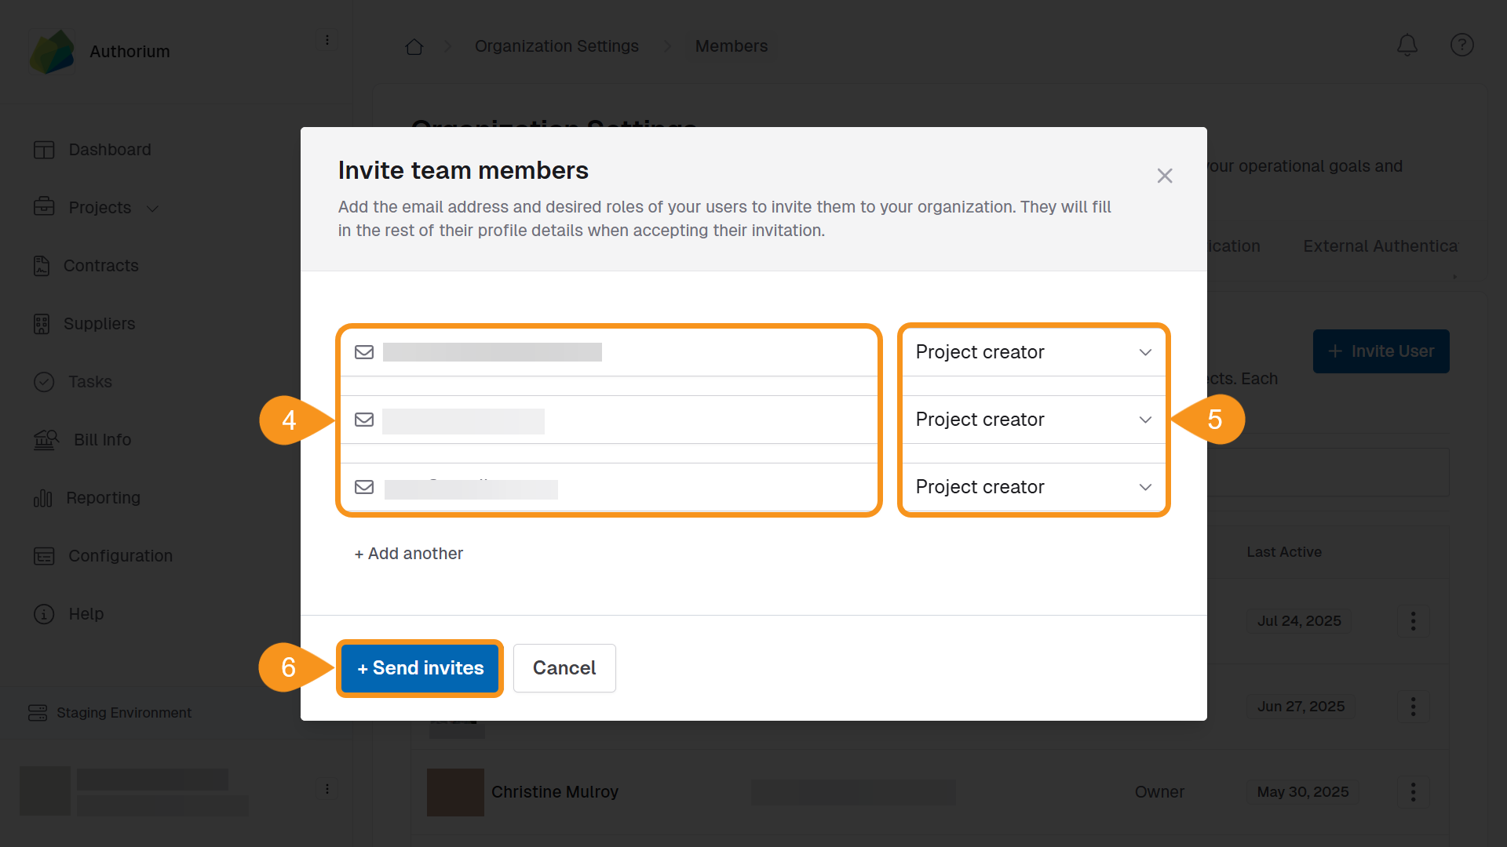Open the Suppliers section
This screenshot has height=847, width=1507.
click(99, 323)
